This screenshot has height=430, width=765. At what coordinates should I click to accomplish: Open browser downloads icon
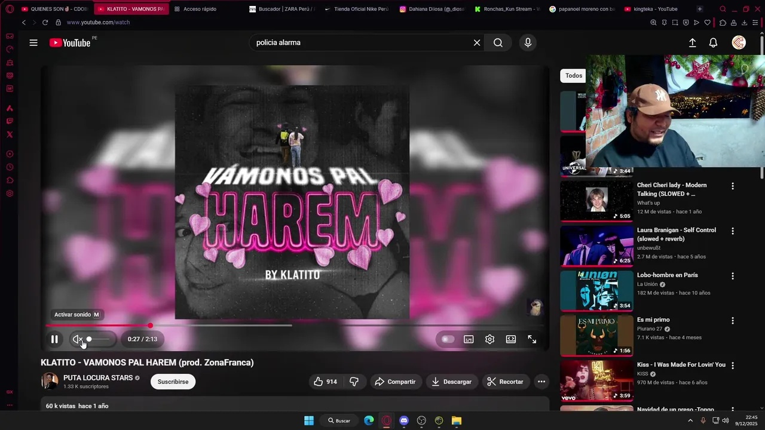coord(744,22)
